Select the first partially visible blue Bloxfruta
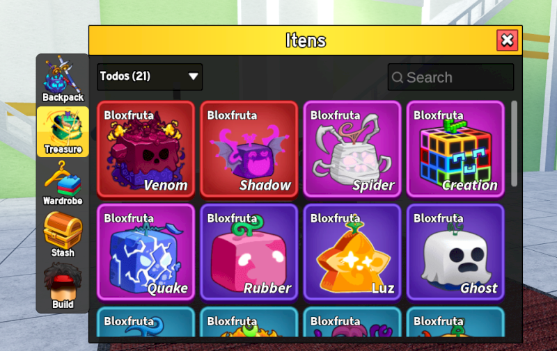The image size is (557, 351). pyautogui.click(x=146, y=322)
